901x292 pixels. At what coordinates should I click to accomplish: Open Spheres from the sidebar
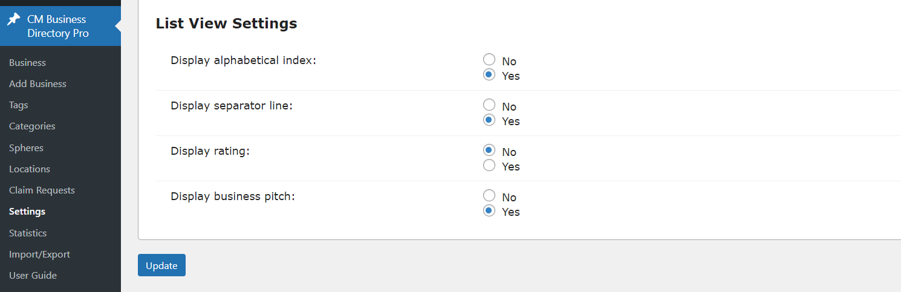pyautogui.click(x=26, y=148)
